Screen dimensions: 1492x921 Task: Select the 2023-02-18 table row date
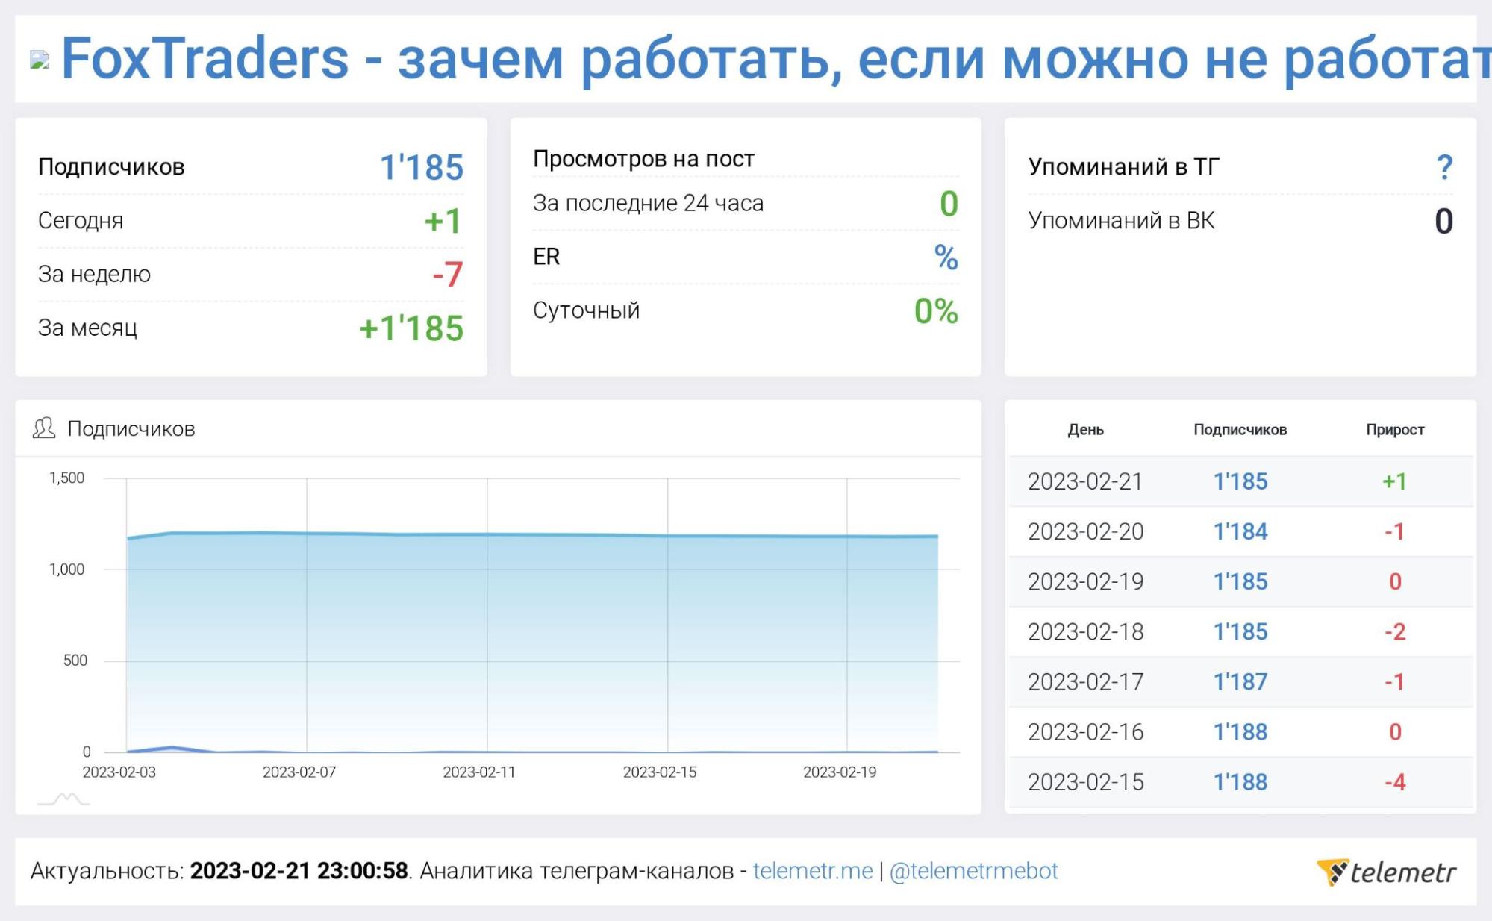pyautogui.click(x=1085, y=631)
